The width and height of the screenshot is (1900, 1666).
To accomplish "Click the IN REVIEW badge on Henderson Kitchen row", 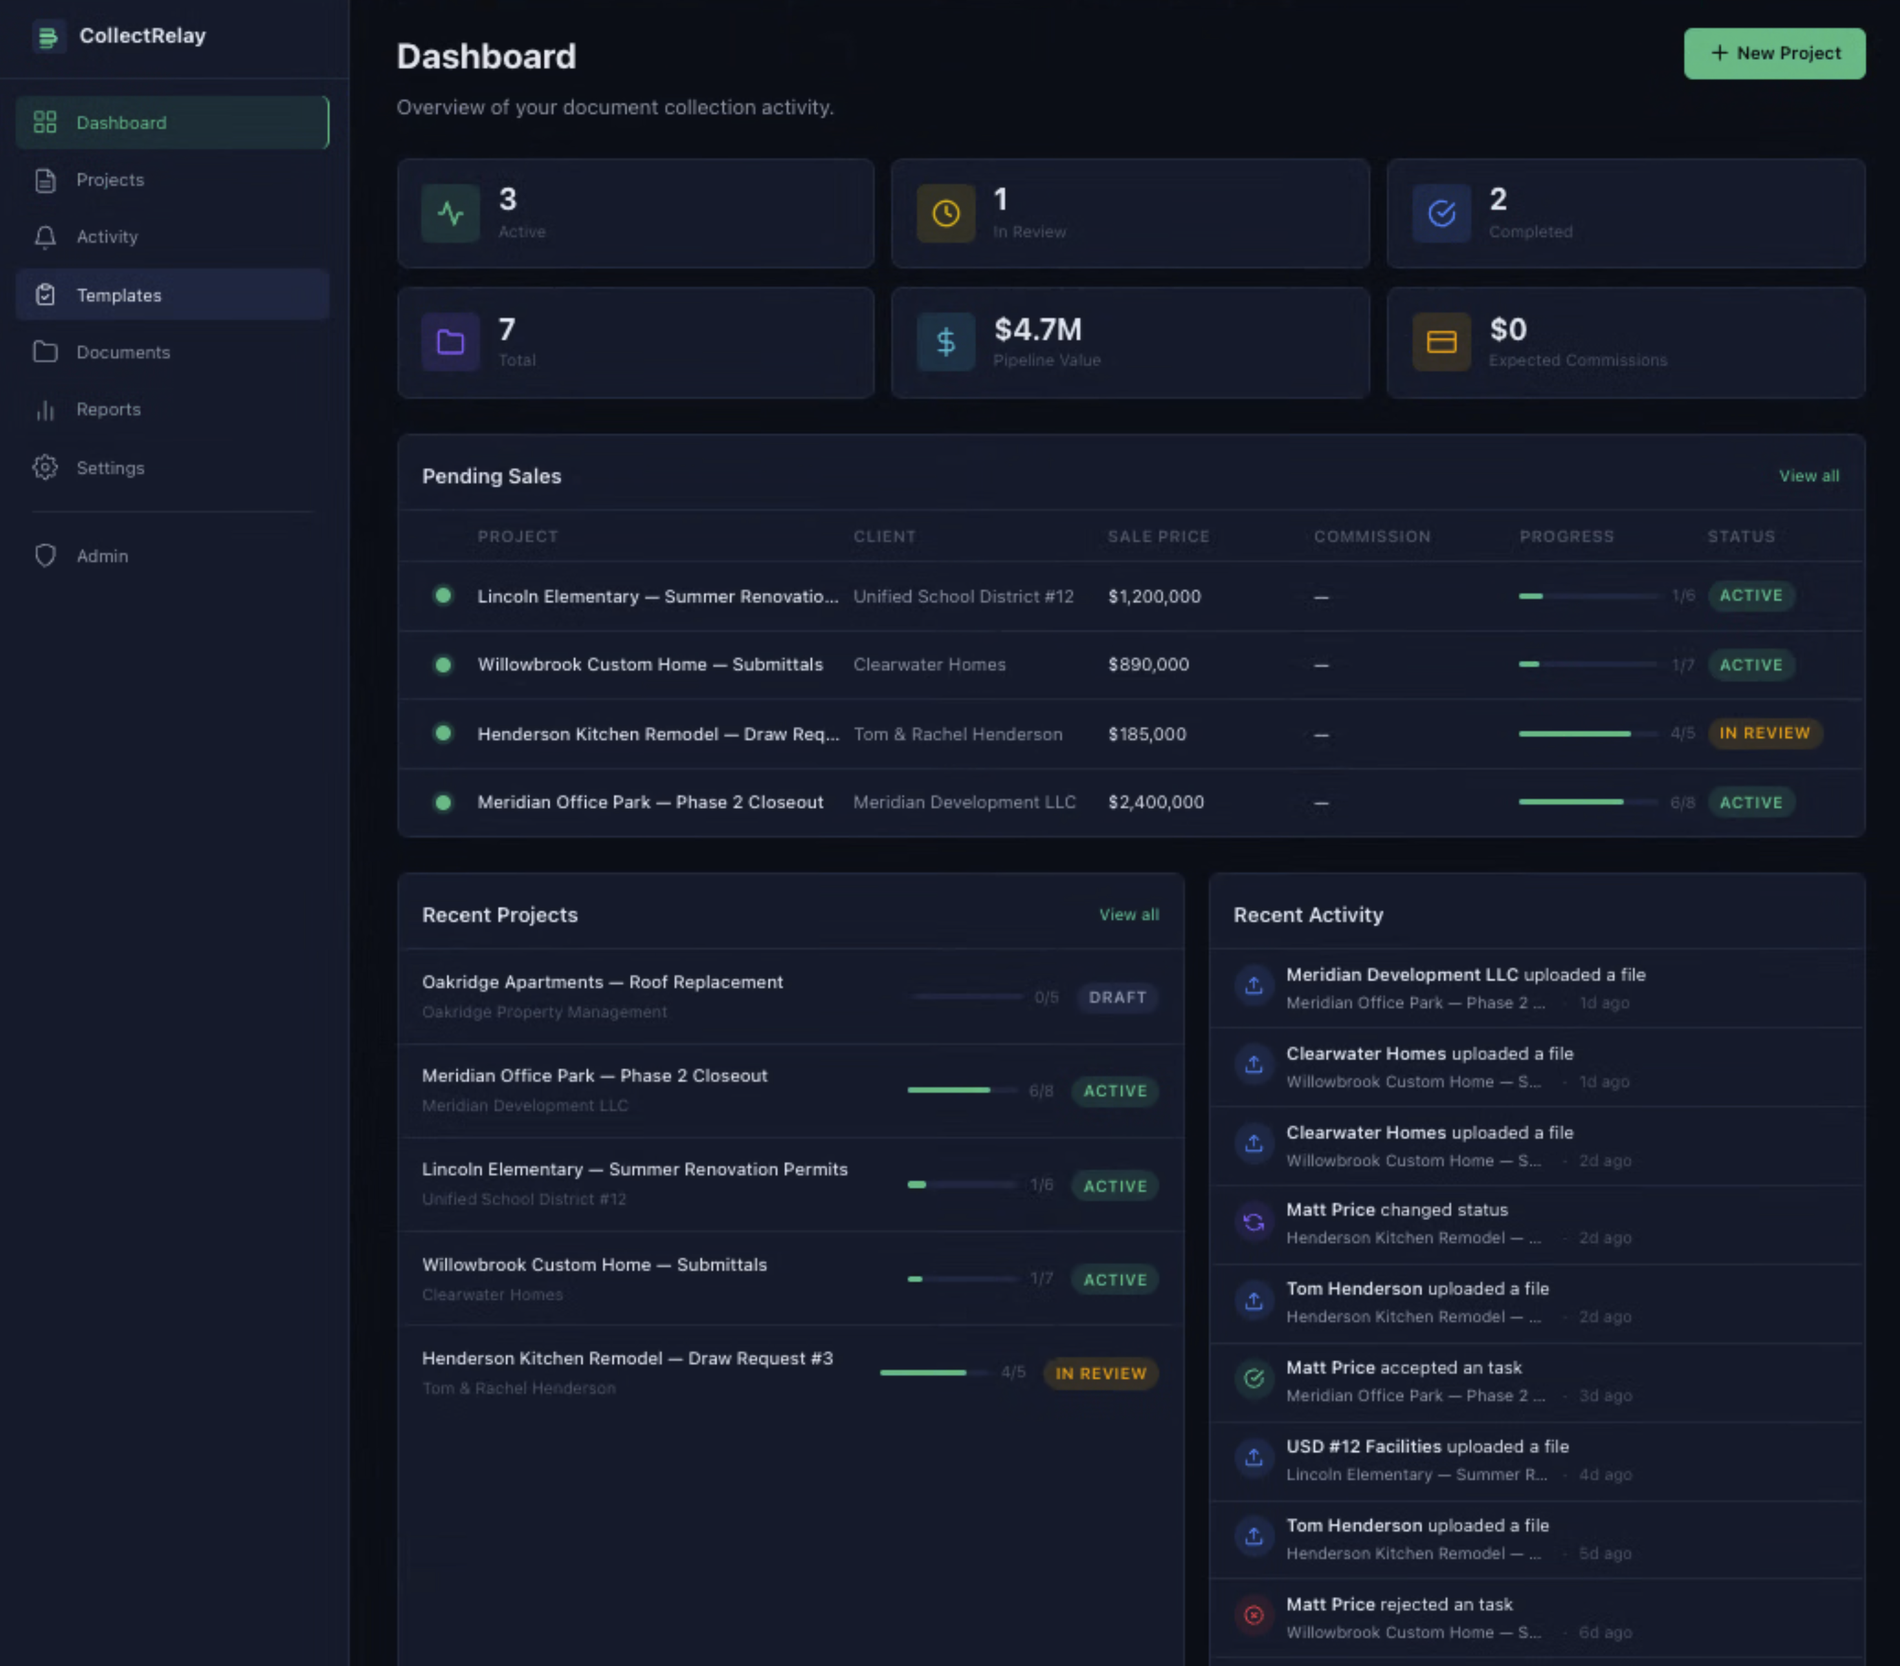I will coord(1764,734).
